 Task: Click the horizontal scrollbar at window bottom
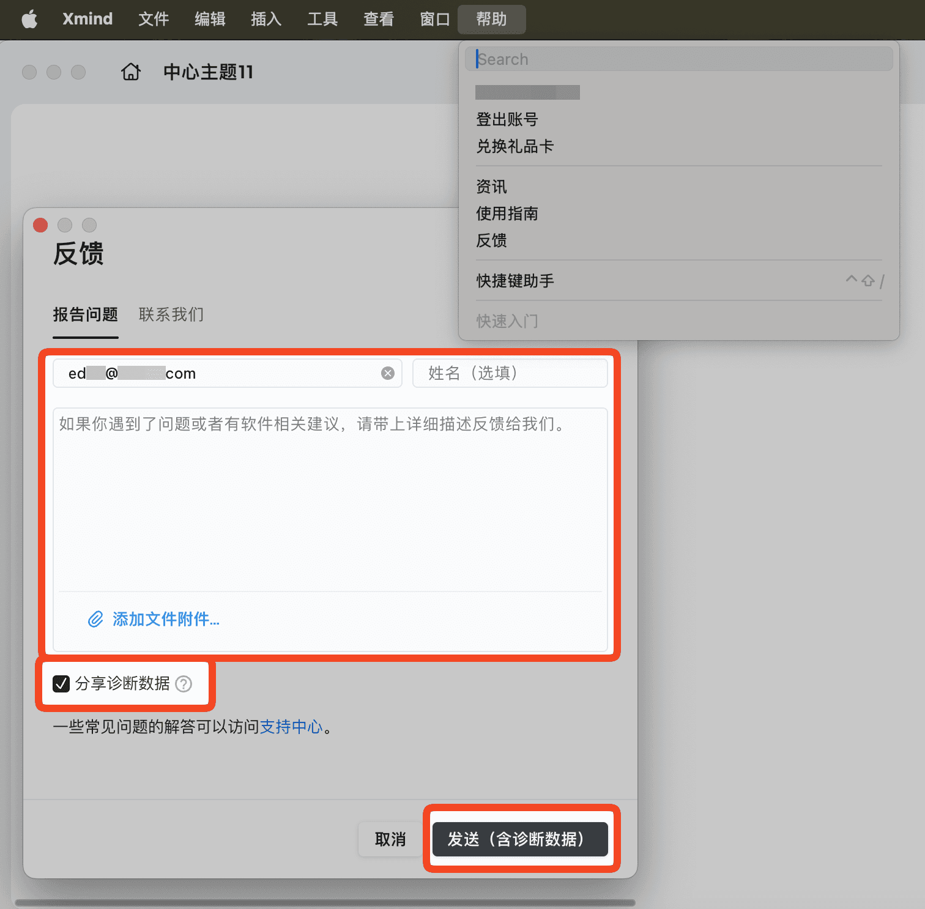(325, 903)
